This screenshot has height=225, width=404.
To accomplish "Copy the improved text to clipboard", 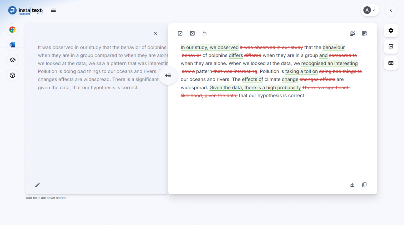I will [365, 185].
